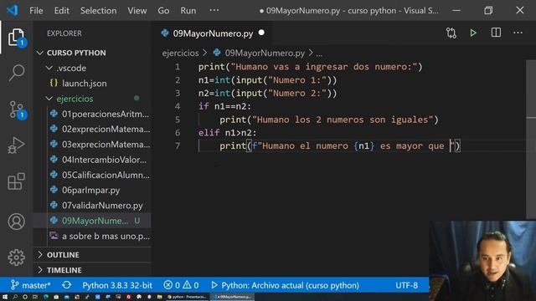Click errors and warnings count in status bar
The height and width of the screenshot is (301, 536).
pos(181,285)
